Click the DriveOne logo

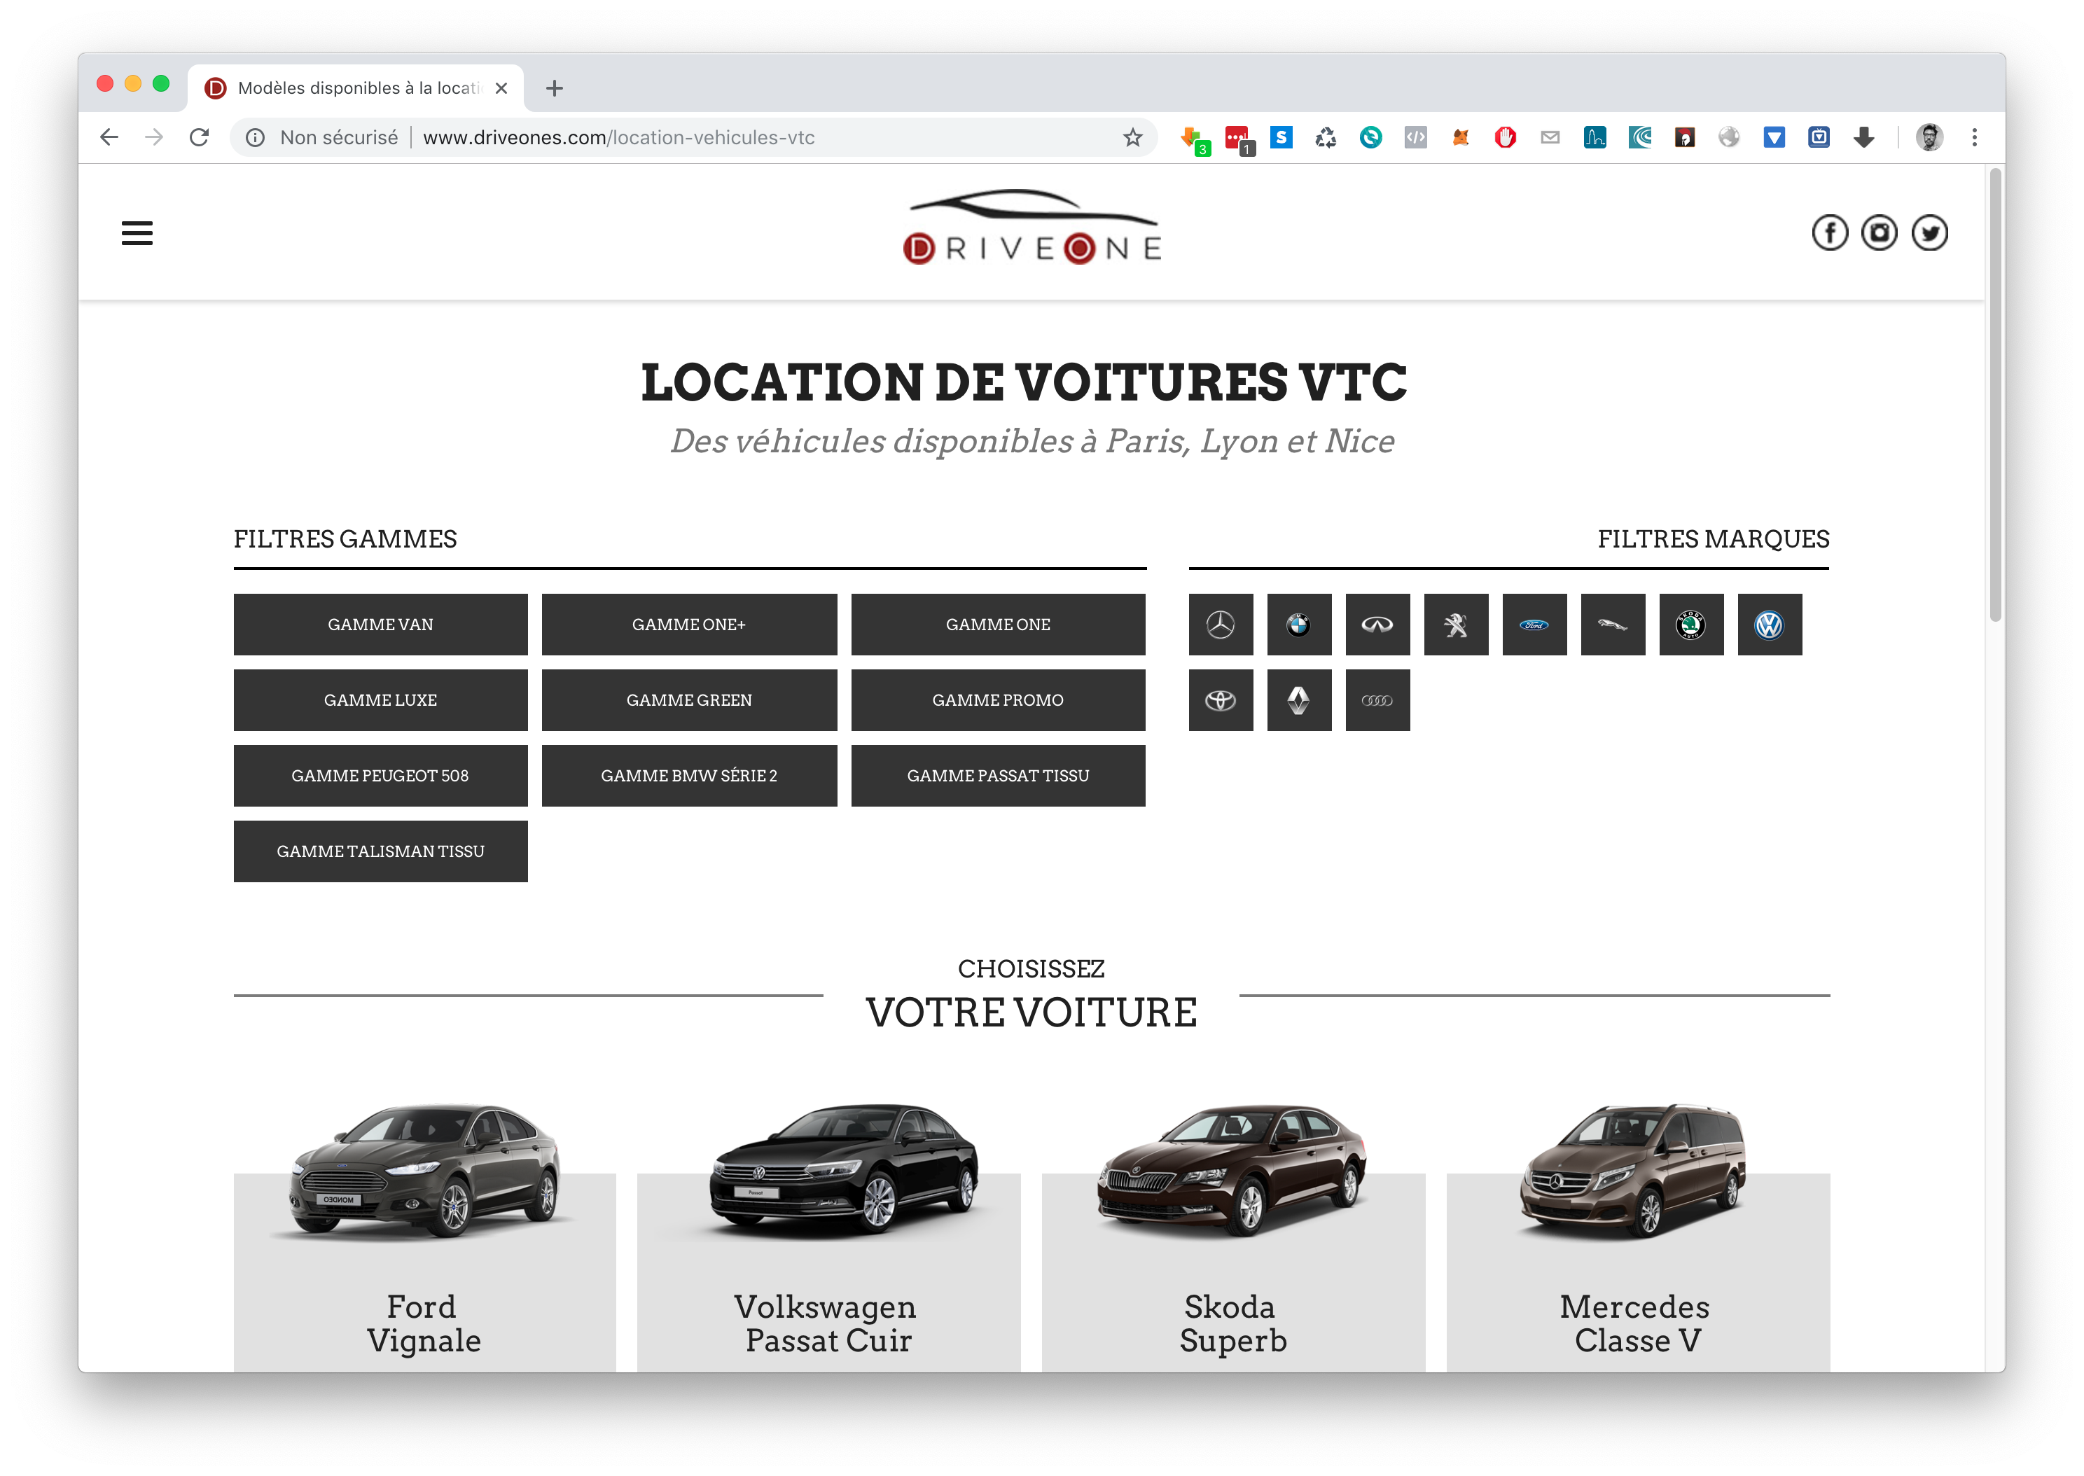(x=1031, y=228)
